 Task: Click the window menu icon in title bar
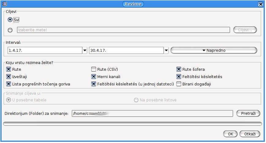(x=4, y=4)
